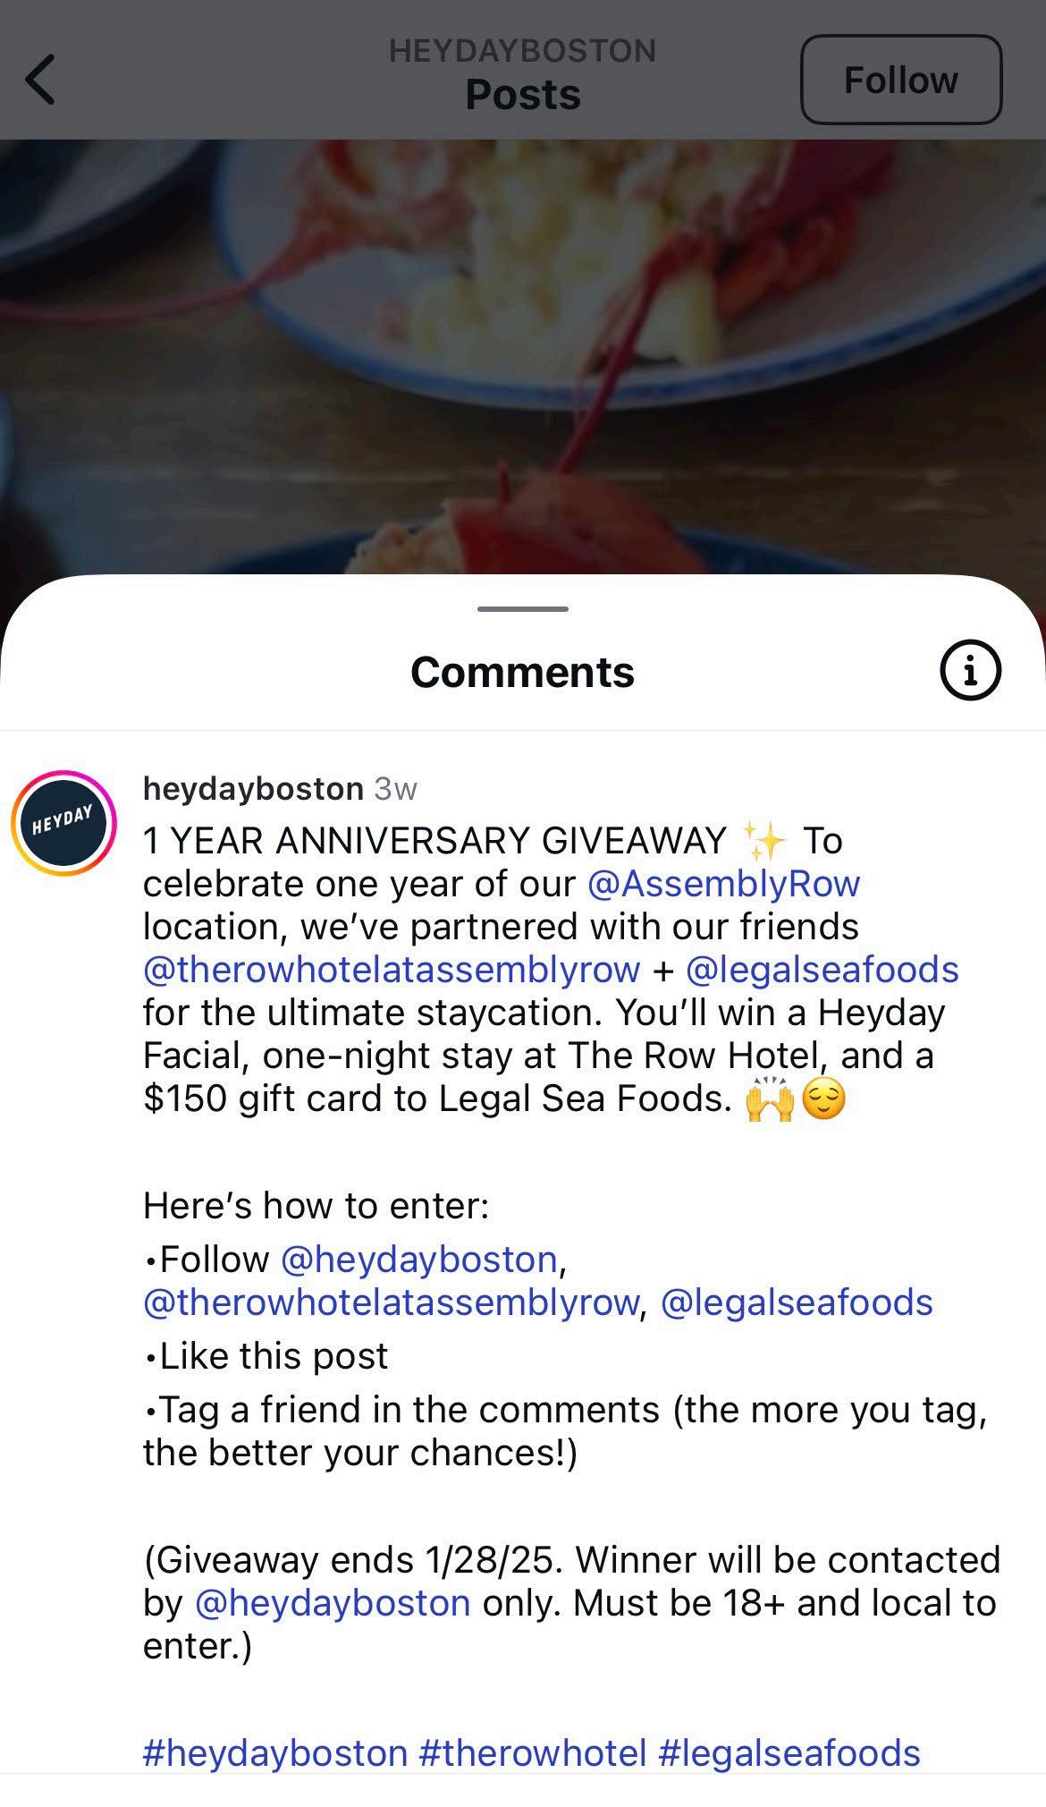Open heydayboston profile avatar story
Image resolution: width=1046 pixels, height=1807 pixels.
pos(63,822)
